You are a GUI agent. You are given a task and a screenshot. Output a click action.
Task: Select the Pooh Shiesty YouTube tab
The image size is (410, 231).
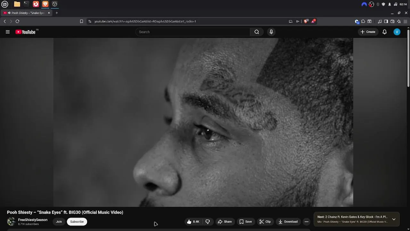click(x=26, y=13)
